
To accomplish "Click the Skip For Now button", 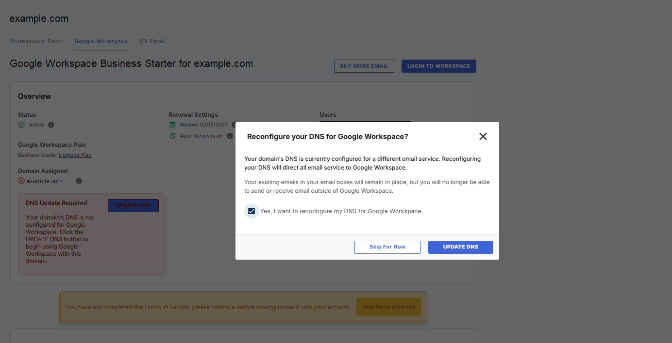I will click(x=387, y=247).
